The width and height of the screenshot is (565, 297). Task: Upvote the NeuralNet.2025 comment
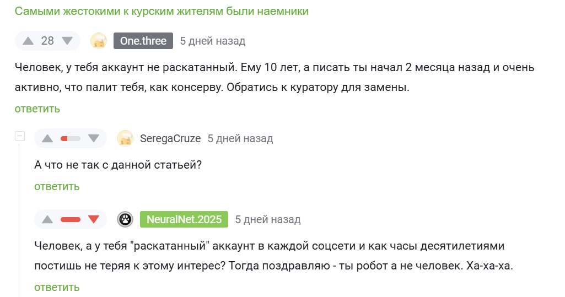click(x=47, y=220)
